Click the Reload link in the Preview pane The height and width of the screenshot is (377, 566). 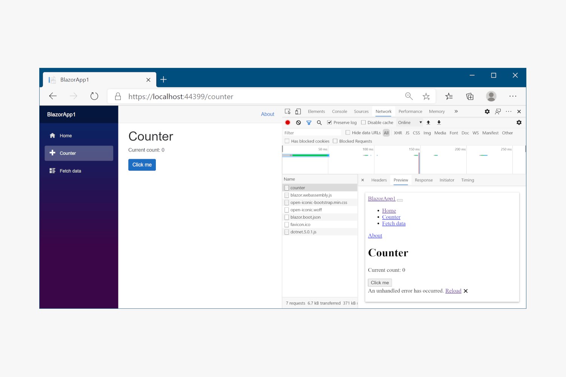453,291
